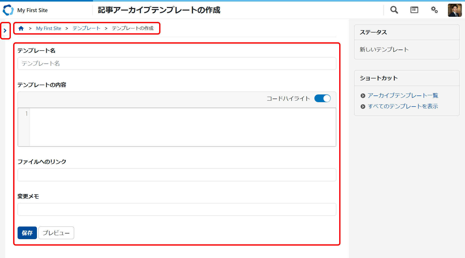The height and width of the screenshot is (258, 465).
Task: Click arrow icon beside アーカイブテンプレート一覧
Action: (x=363, y=96)
